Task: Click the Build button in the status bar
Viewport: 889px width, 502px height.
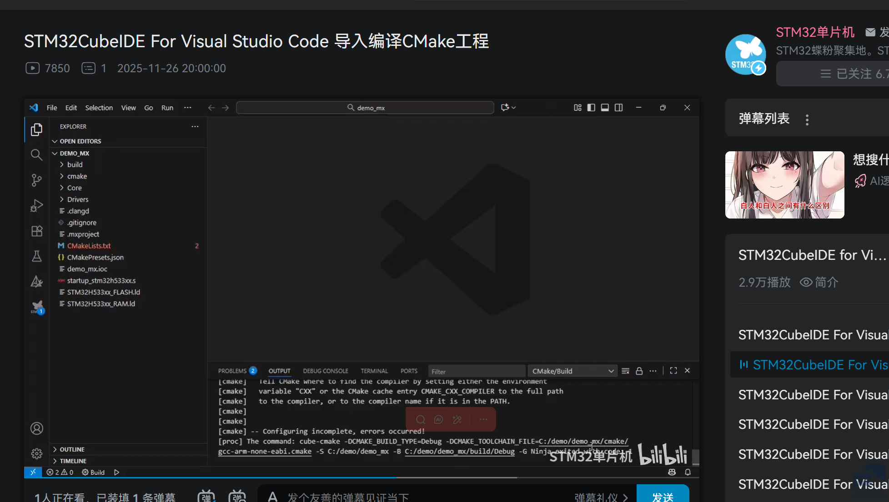Action: point(93,472)
